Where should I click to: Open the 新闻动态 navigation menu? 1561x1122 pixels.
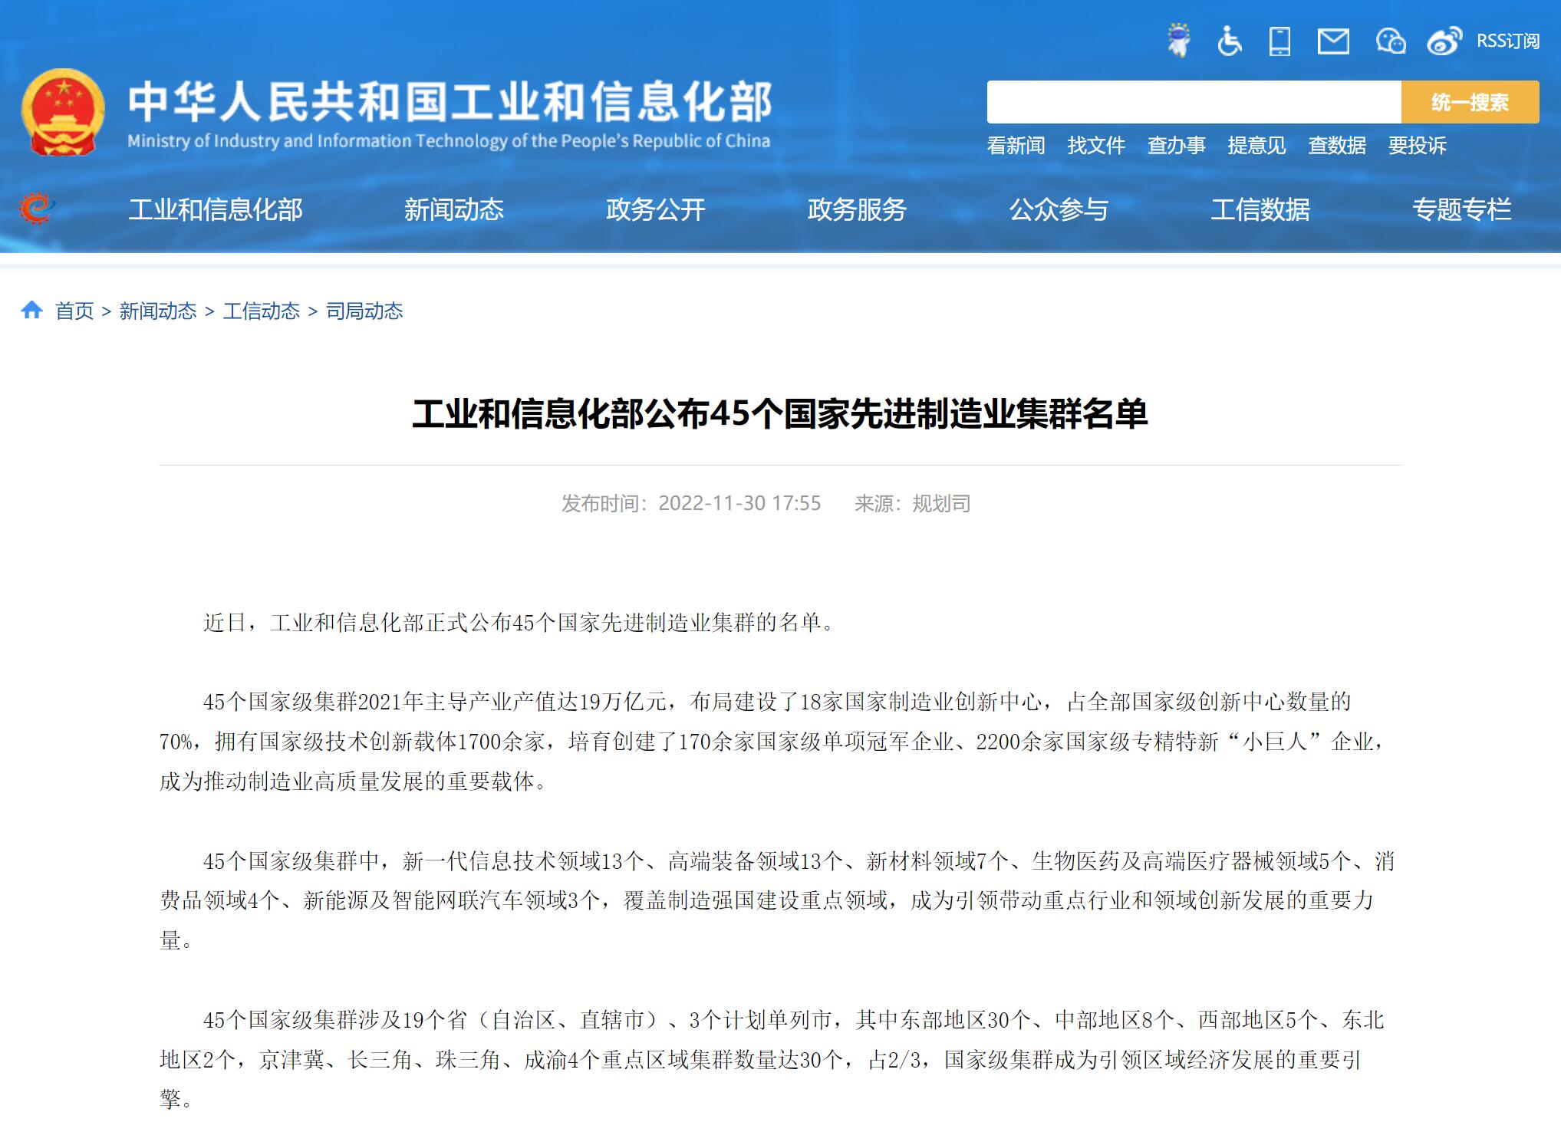454,209
